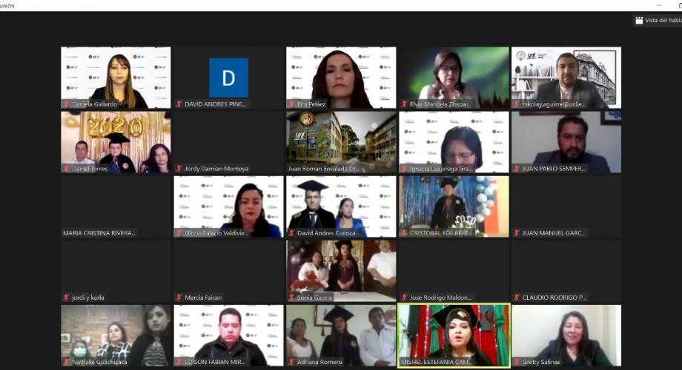Click muted mic icon by Jordy Damian Montoya
This screenshot has width=682, height=370.
click(179, 169)
